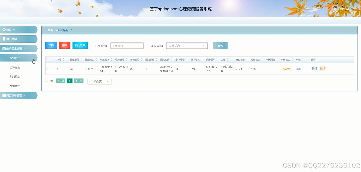The image size is (361, 172).
Task: Check the select-all checkbox in table header
Action: (x=48, y=59)
